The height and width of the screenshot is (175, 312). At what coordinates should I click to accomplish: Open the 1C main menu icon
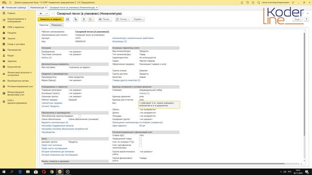(10, 2)
